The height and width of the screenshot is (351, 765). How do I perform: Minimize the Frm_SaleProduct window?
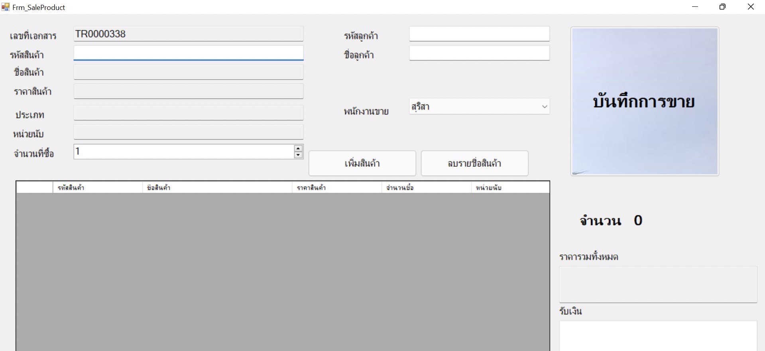695,7
